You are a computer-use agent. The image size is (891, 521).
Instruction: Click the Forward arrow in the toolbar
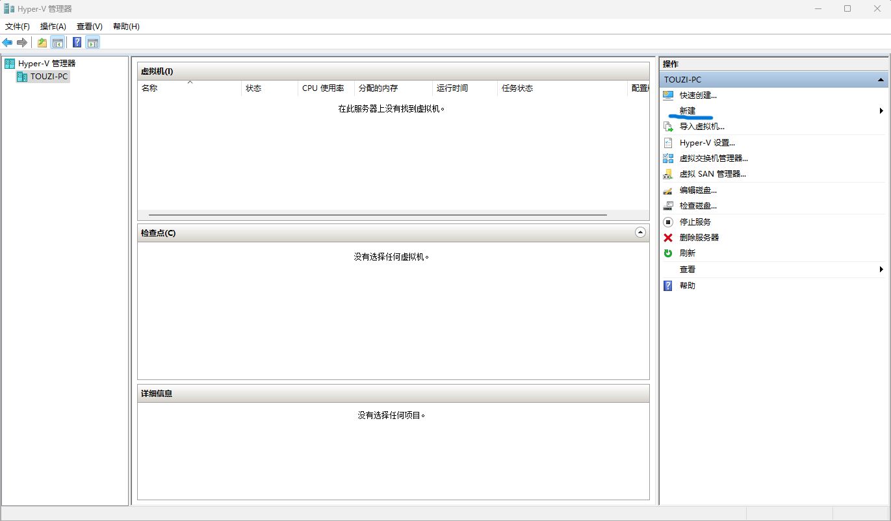[22, 43]
